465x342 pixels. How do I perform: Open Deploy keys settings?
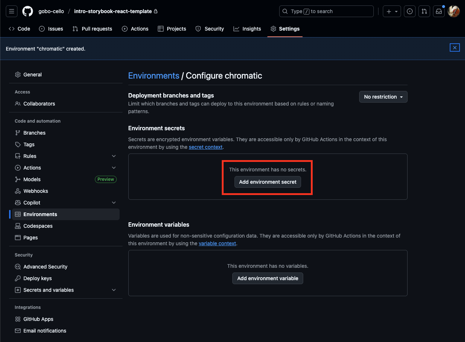coord(66,278)
